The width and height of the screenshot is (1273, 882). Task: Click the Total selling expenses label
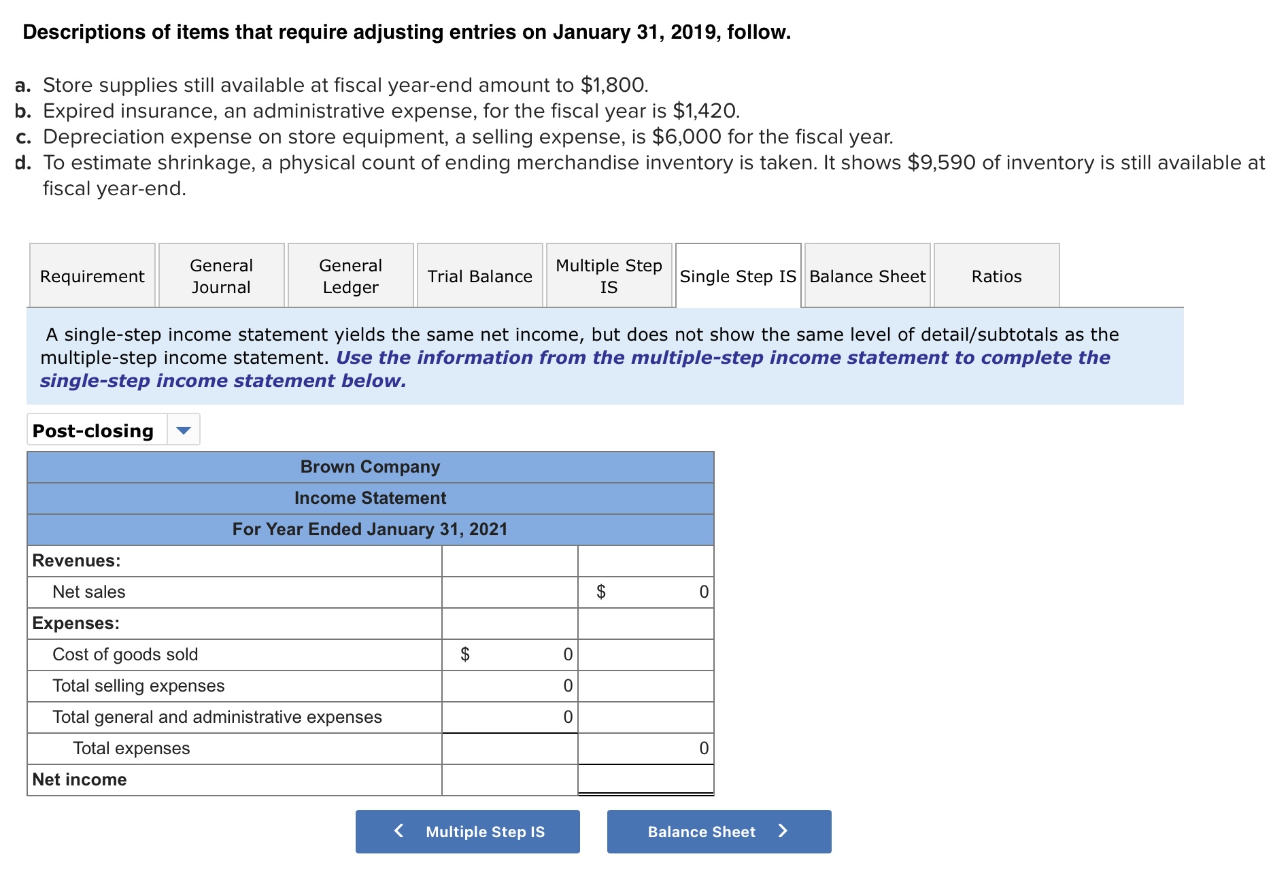pyautogui.click(x=139, y=686)
